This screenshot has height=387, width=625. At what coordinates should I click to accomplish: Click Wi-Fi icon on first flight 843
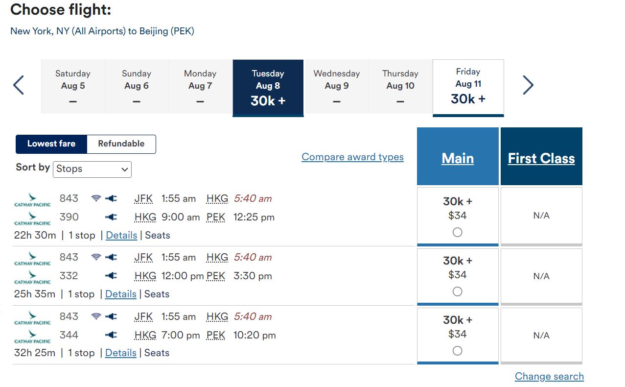click(x=96, y=198)
